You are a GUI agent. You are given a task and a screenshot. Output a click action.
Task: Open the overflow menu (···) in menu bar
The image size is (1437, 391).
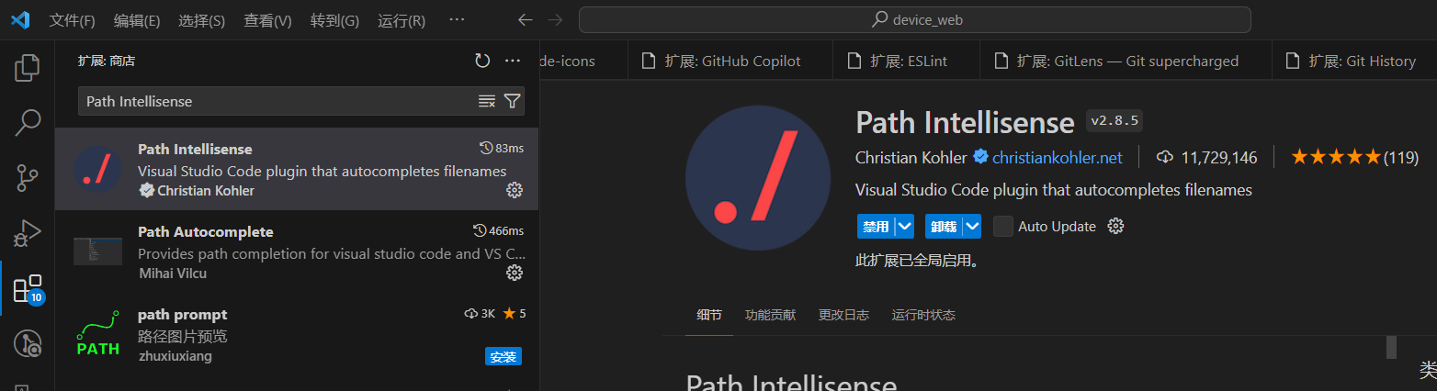(457, 20)
